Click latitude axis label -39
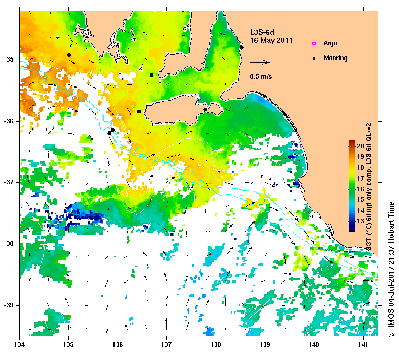 [9, 305]
